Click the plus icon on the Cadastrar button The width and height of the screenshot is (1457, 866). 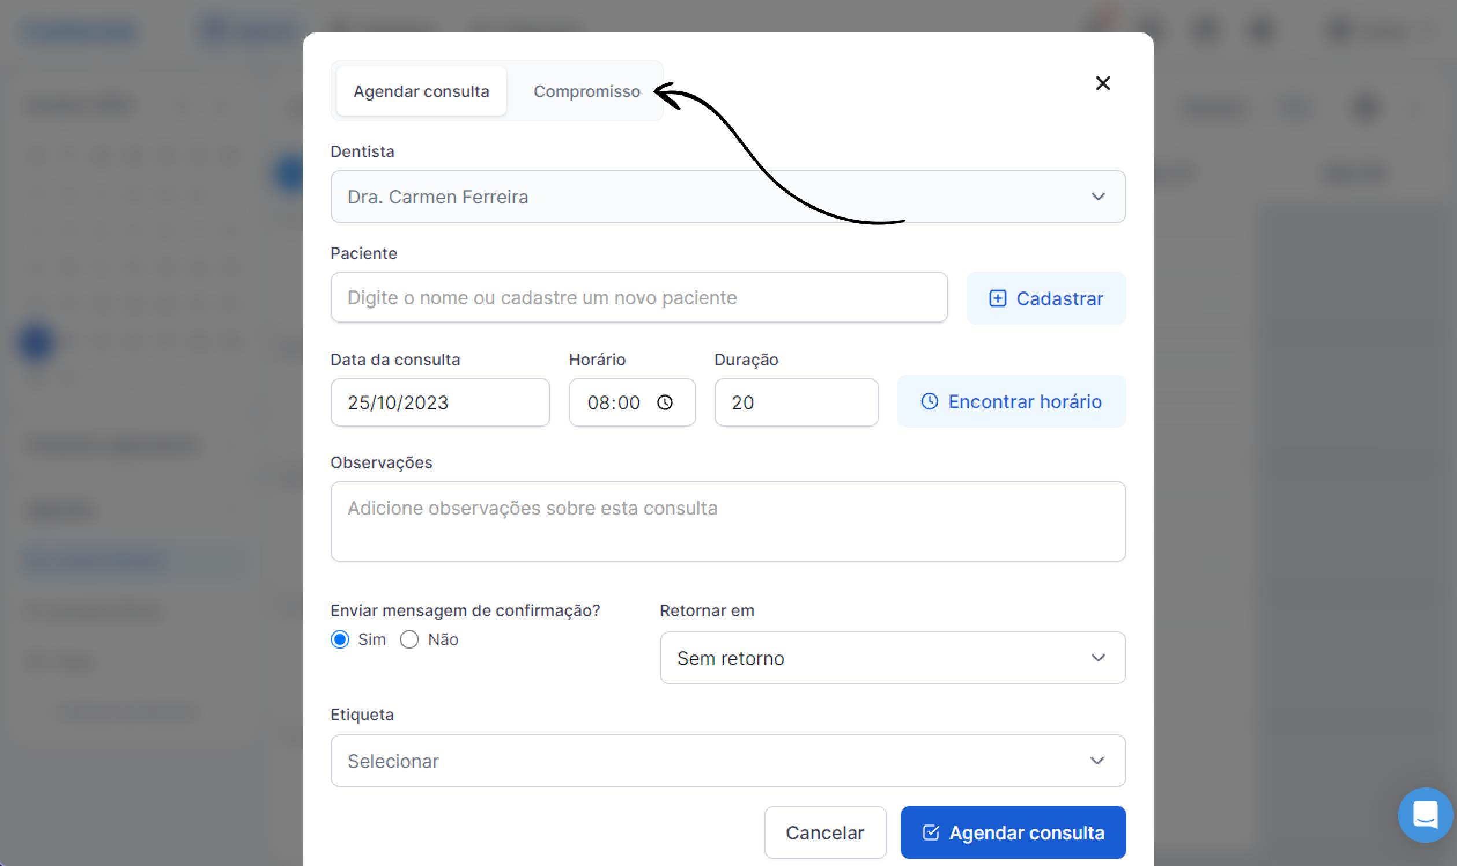point(997,298)
